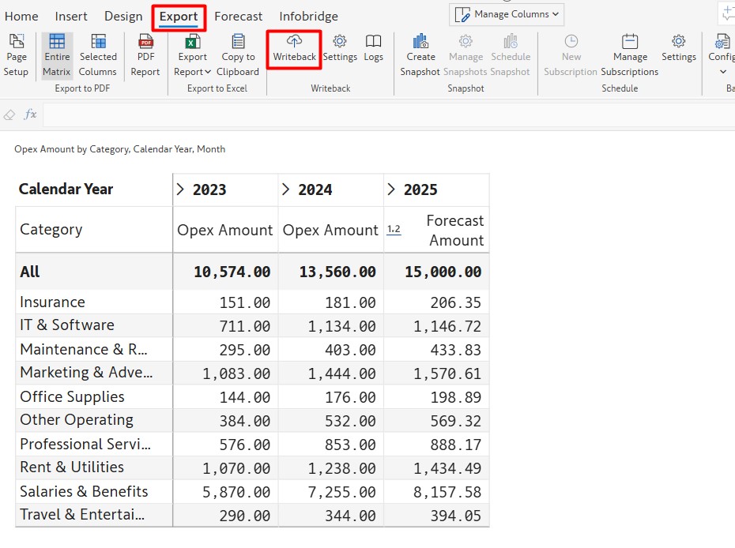Select the Salaries & Benefits row label
This screenshot has width=735, height=548.
84,491
